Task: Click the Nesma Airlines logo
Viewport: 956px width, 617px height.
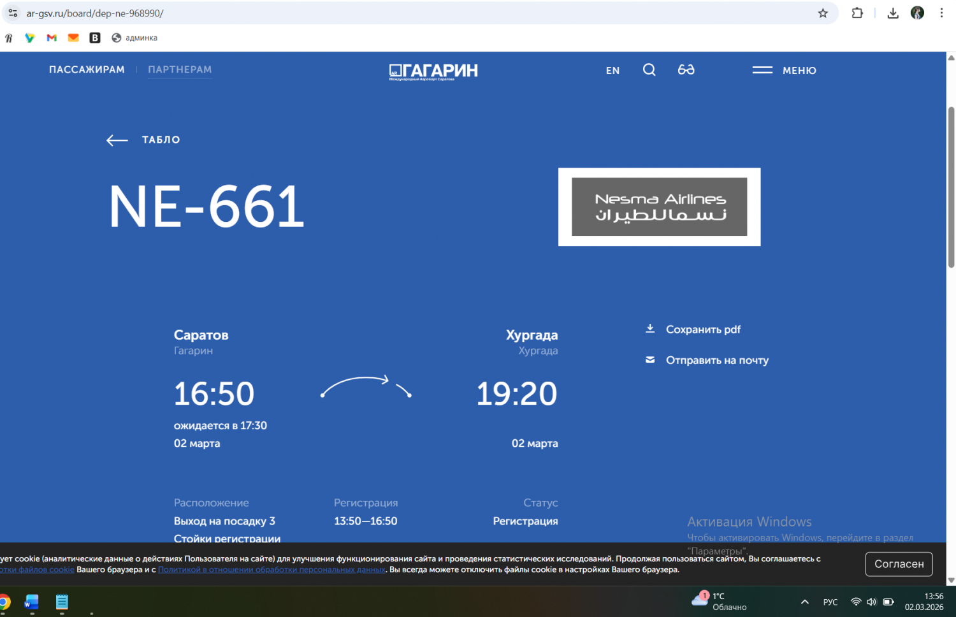Action: point(659,207)
